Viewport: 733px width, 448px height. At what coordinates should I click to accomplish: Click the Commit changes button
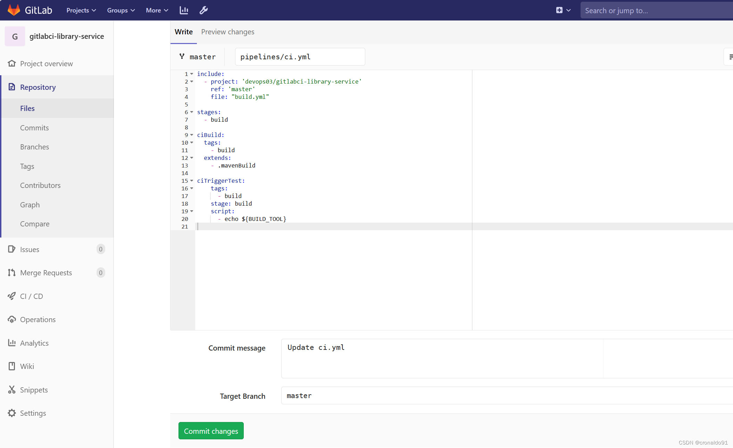(211, 431)
